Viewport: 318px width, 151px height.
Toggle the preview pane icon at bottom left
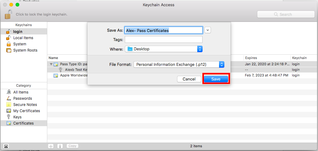[6, 146]
